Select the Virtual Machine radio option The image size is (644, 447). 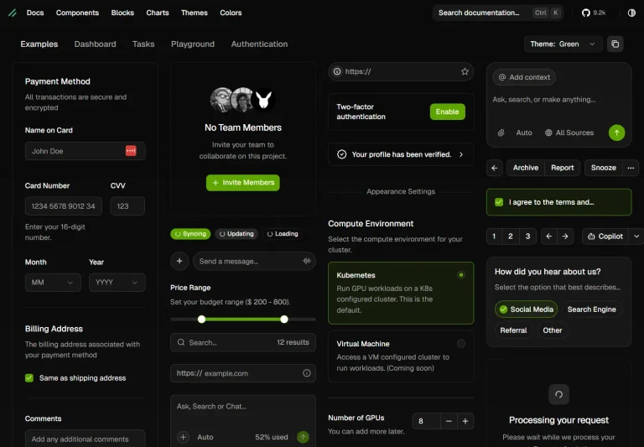coord(461,344)
